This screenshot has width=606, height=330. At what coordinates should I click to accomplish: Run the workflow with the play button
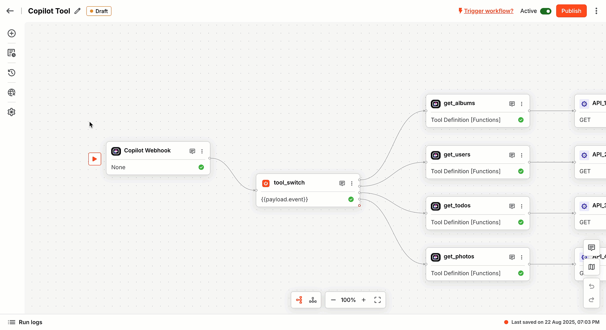95,159
